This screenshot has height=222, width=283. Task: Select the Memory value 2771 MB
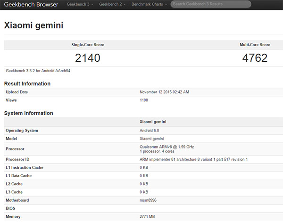(x=148, y=216)
